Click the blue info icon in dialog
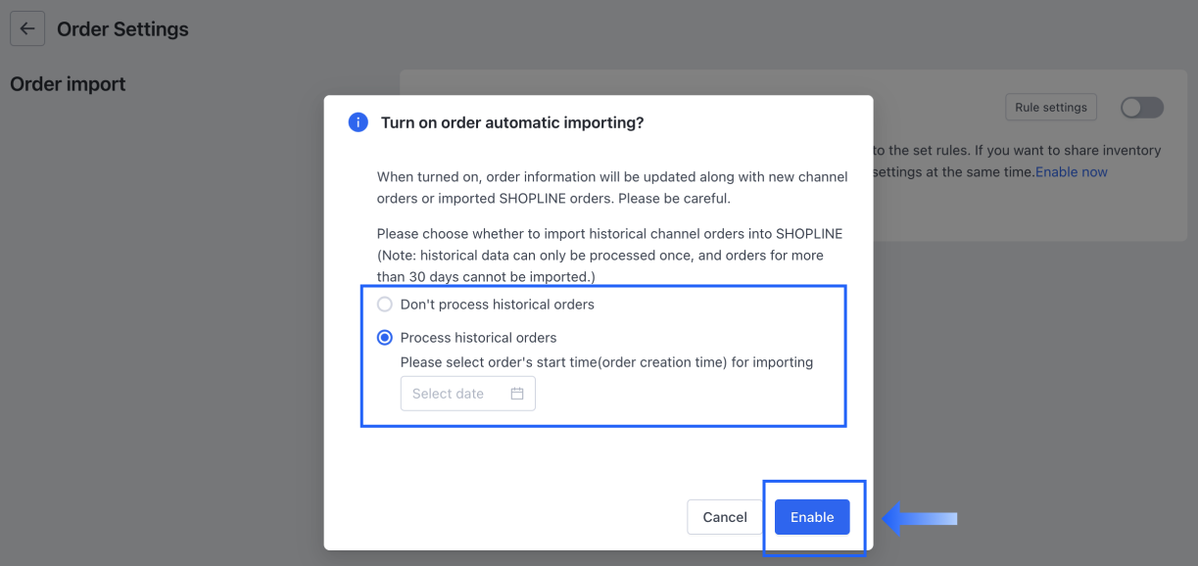This screenshot has width=1198, height=566. (359, 122)
